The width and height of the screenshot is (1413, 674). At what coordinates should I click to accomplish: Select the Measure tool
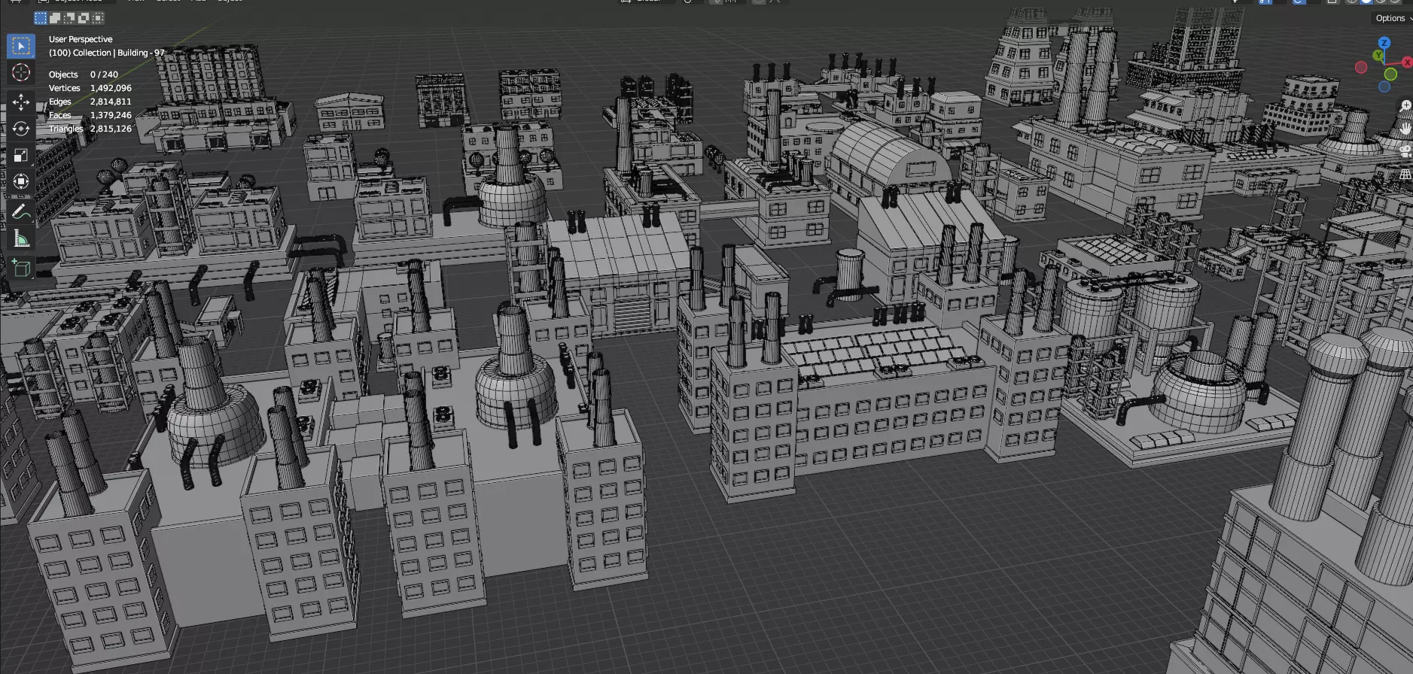21,239
